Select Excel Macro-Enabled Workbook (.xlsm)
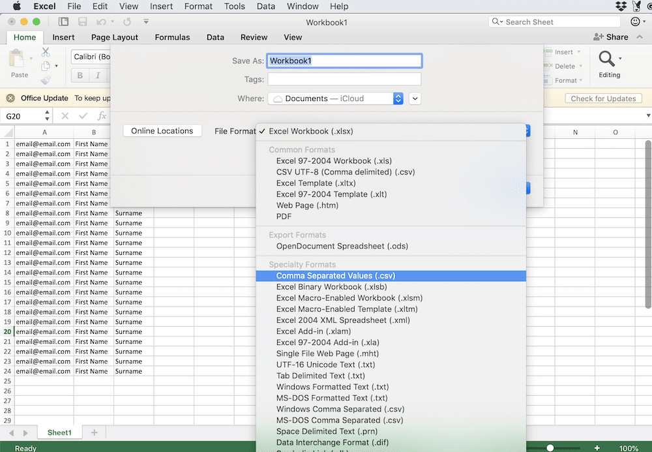Screen dimensions: 652x452 [391, 298]
